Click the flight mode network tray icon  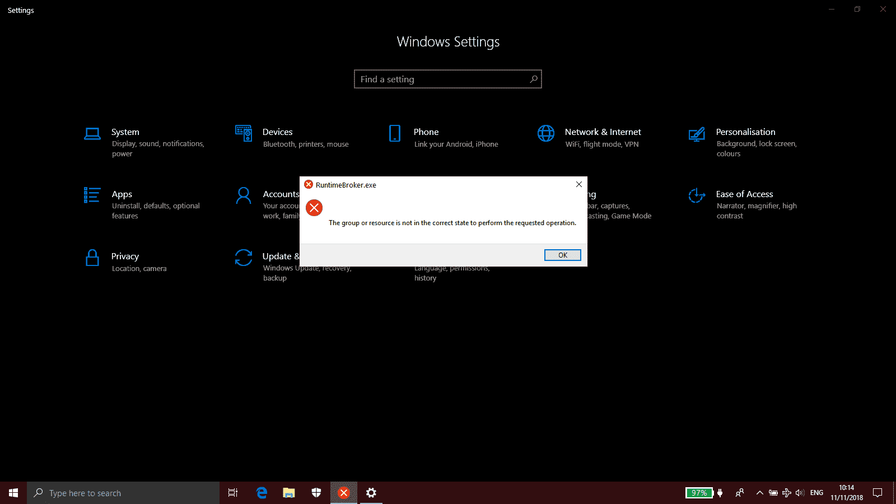coord(787,493)
